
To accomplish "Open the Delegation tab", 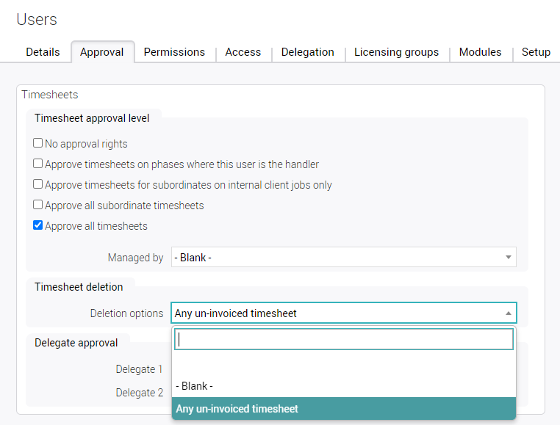I will coord(307,52).
